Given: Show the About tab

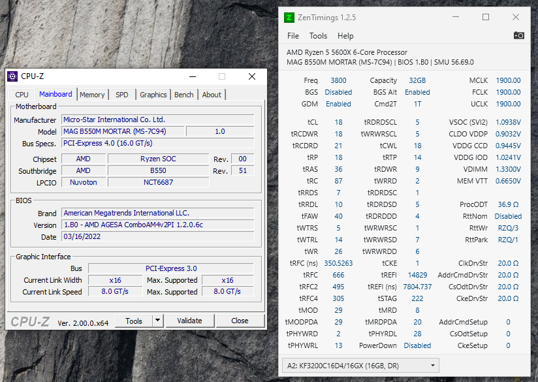Looking at the screenshot, I should (212, 95).
